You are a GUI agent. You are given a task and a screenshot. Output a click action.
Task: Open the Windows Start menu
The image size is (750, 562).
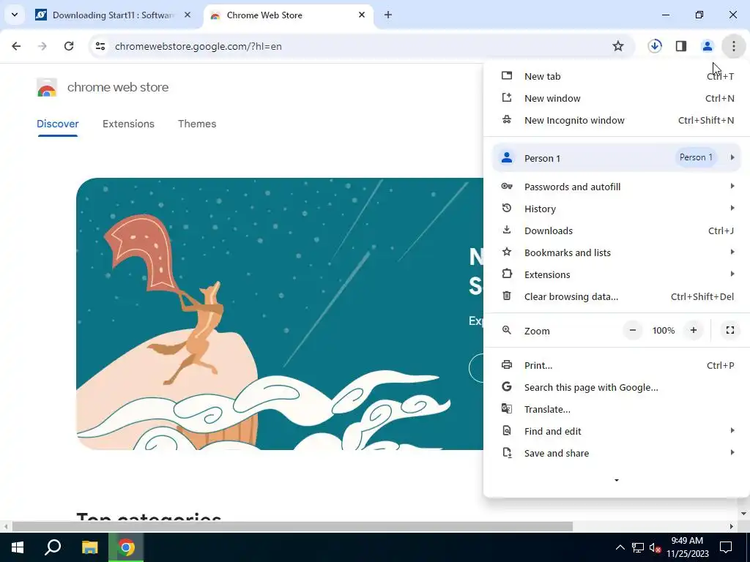click(x=18, y=547)
